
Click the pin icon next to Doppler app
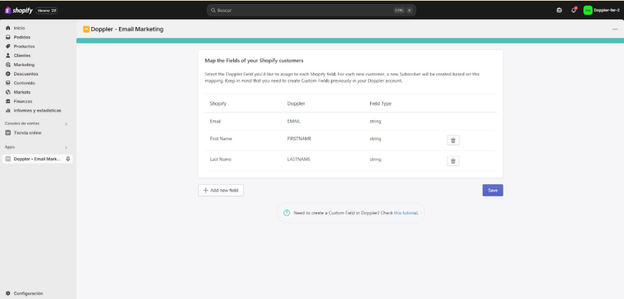tap(68, 159)
